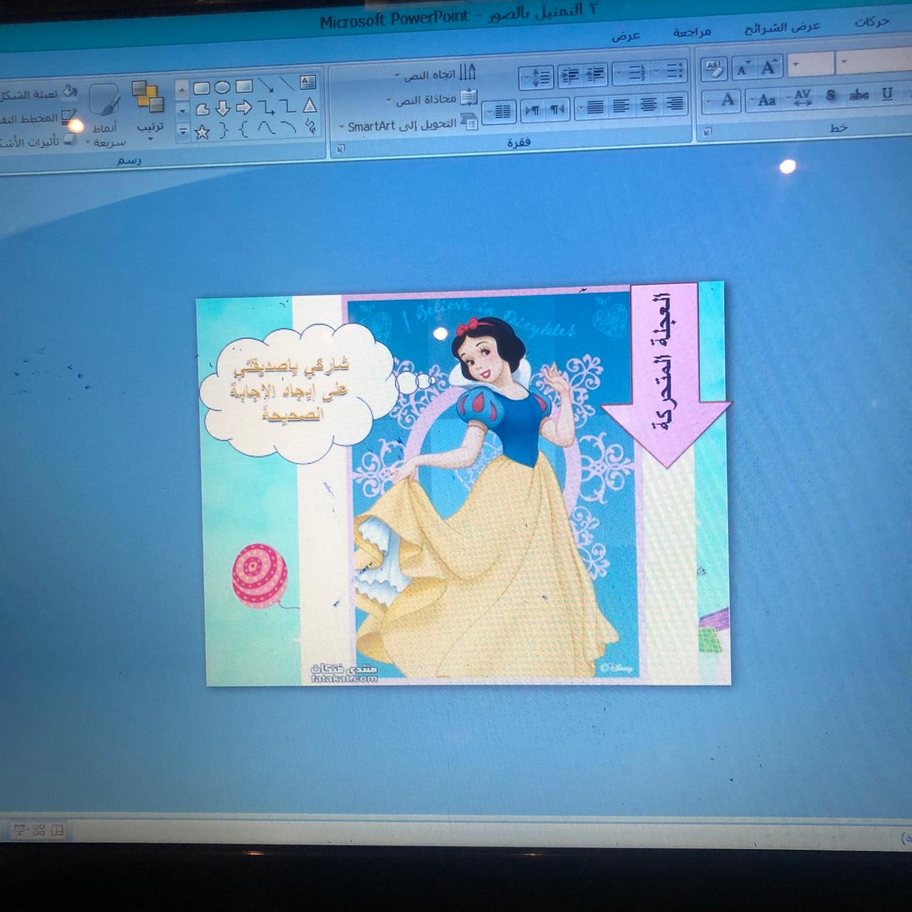Switch to Slide Sorter view in status bar
The image size is (912, 912).
tap(38, 831)
